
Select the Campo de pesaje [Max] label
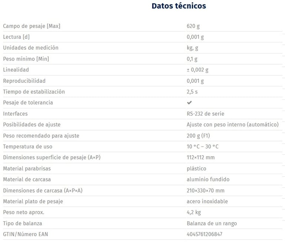tap(32, 26)
